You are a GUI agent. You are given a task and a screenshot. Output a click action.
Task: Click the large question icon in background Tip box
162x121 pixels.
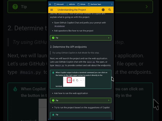[x=15, y=7]
